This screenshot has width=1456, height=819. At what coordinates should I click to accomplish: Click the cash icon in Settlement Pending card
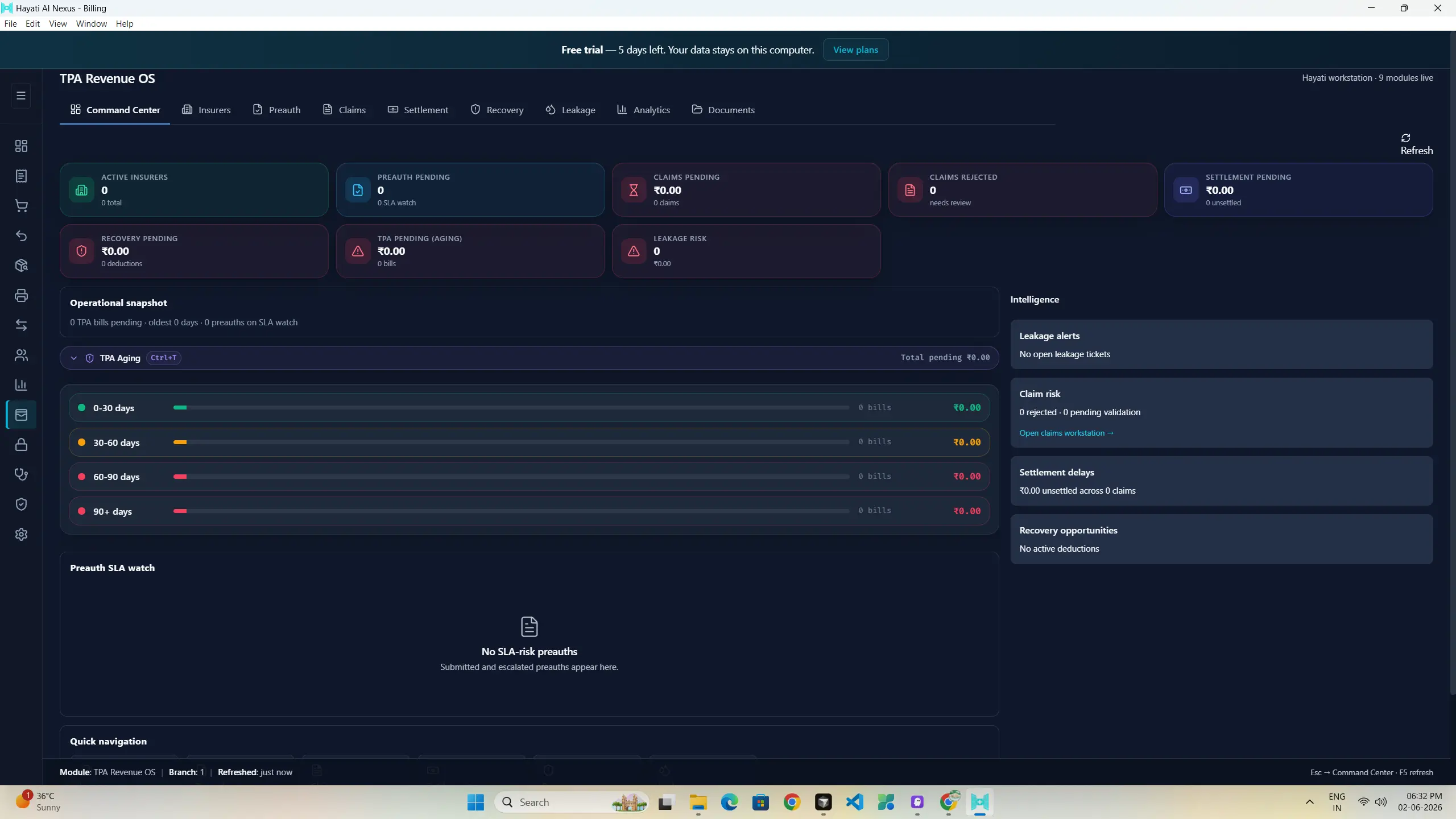coord(1186,190)
